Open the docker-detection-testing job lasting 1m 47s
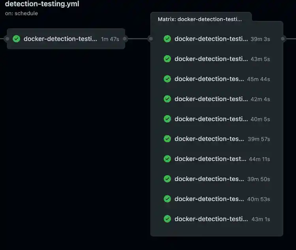Screen dimensions: 296x250 pyautogui.click(x=60, y=39)
